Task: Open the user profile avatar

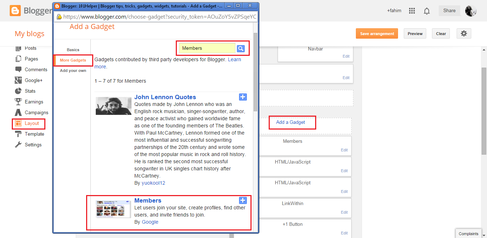Action: coord(471,11)
